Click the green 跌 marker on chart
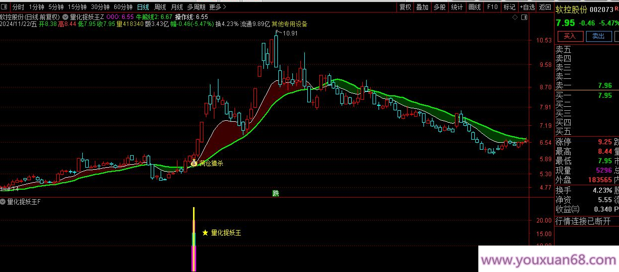619x272 pixels. [x=275, y=193]
